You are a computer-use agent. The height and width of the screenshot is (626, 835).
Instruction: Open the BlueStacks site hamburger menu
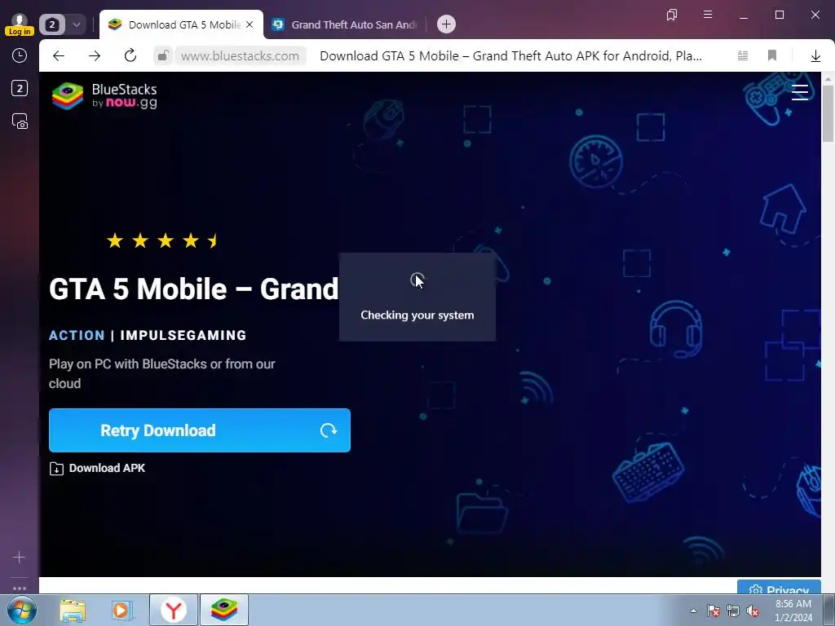[x=799, y=92]
